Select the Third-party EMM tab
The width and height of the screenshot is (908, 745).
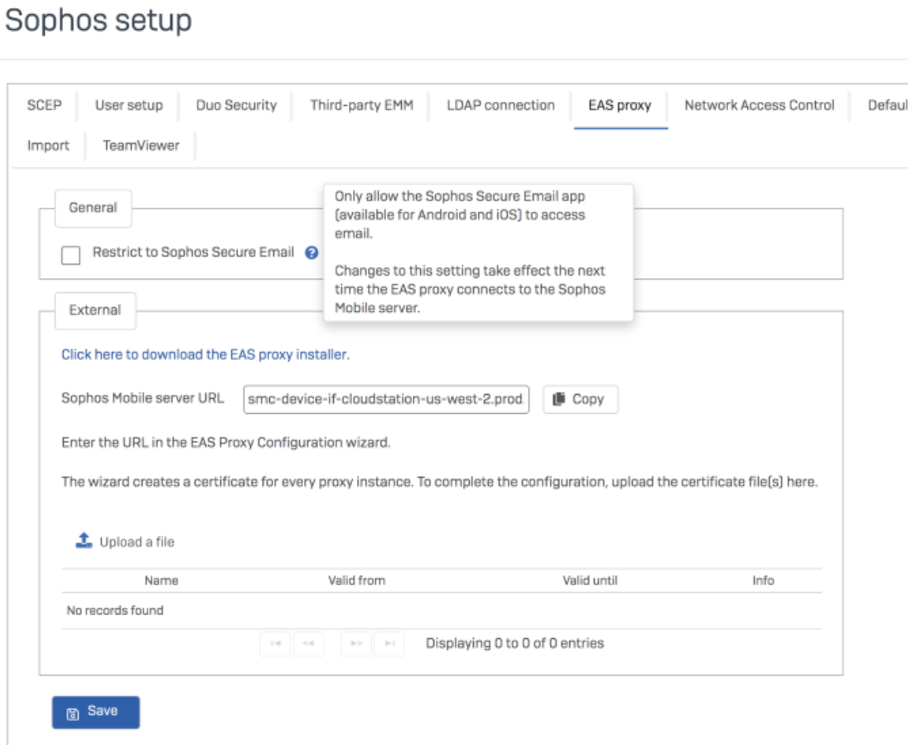pos(361,105)
